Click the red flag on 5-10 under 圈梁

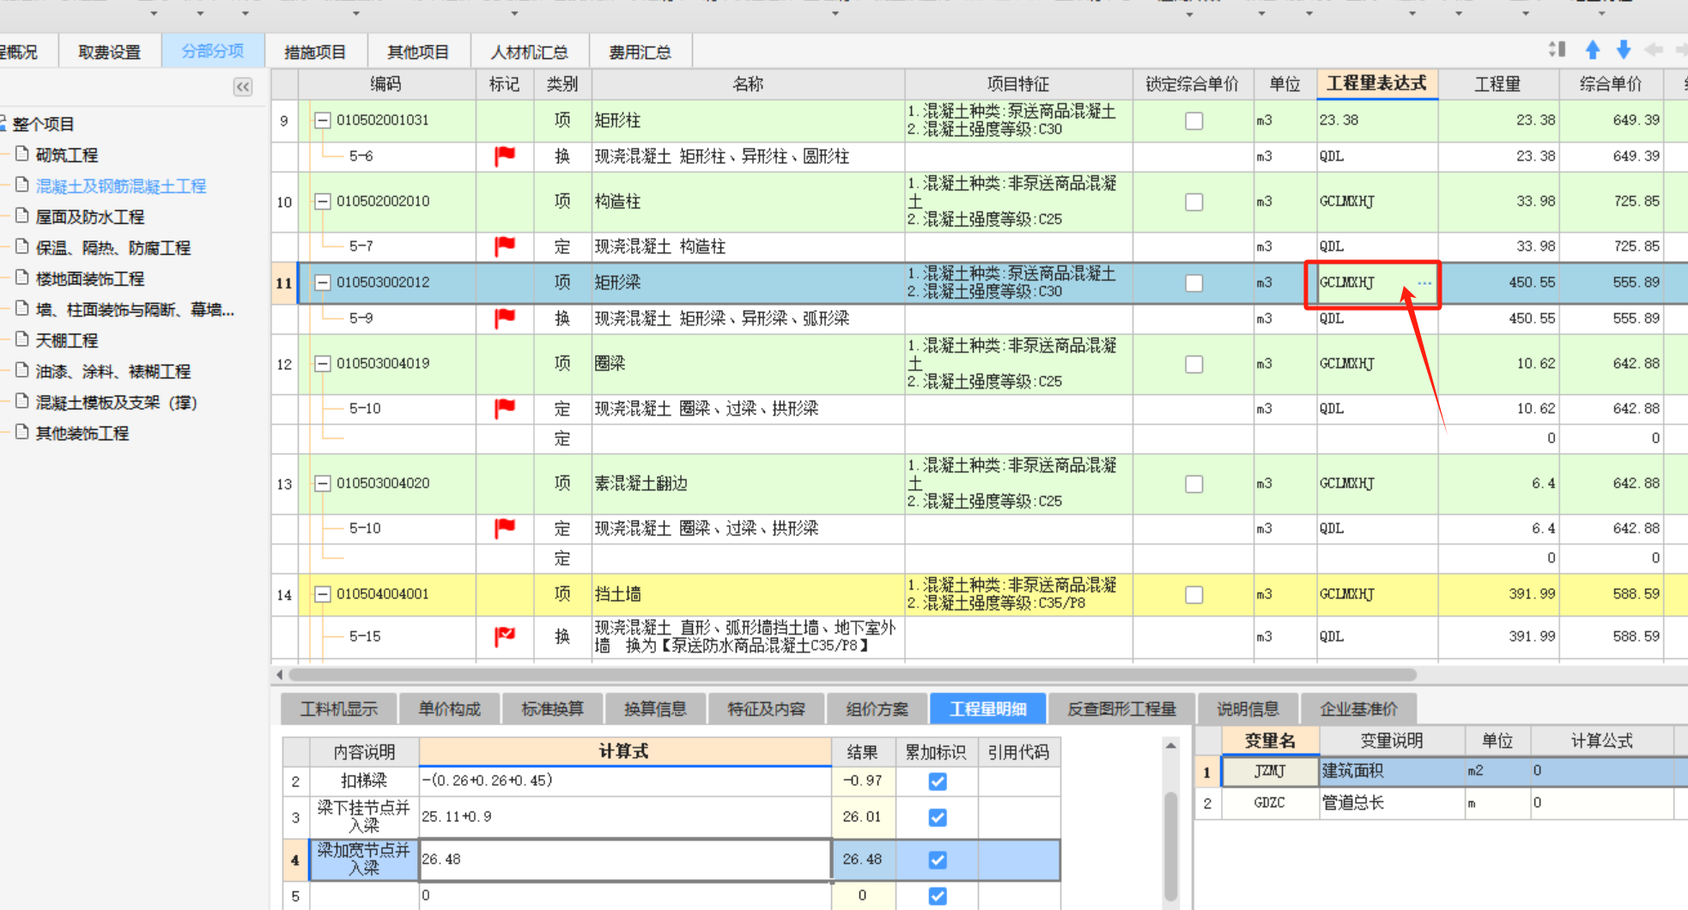pos(505,409)
